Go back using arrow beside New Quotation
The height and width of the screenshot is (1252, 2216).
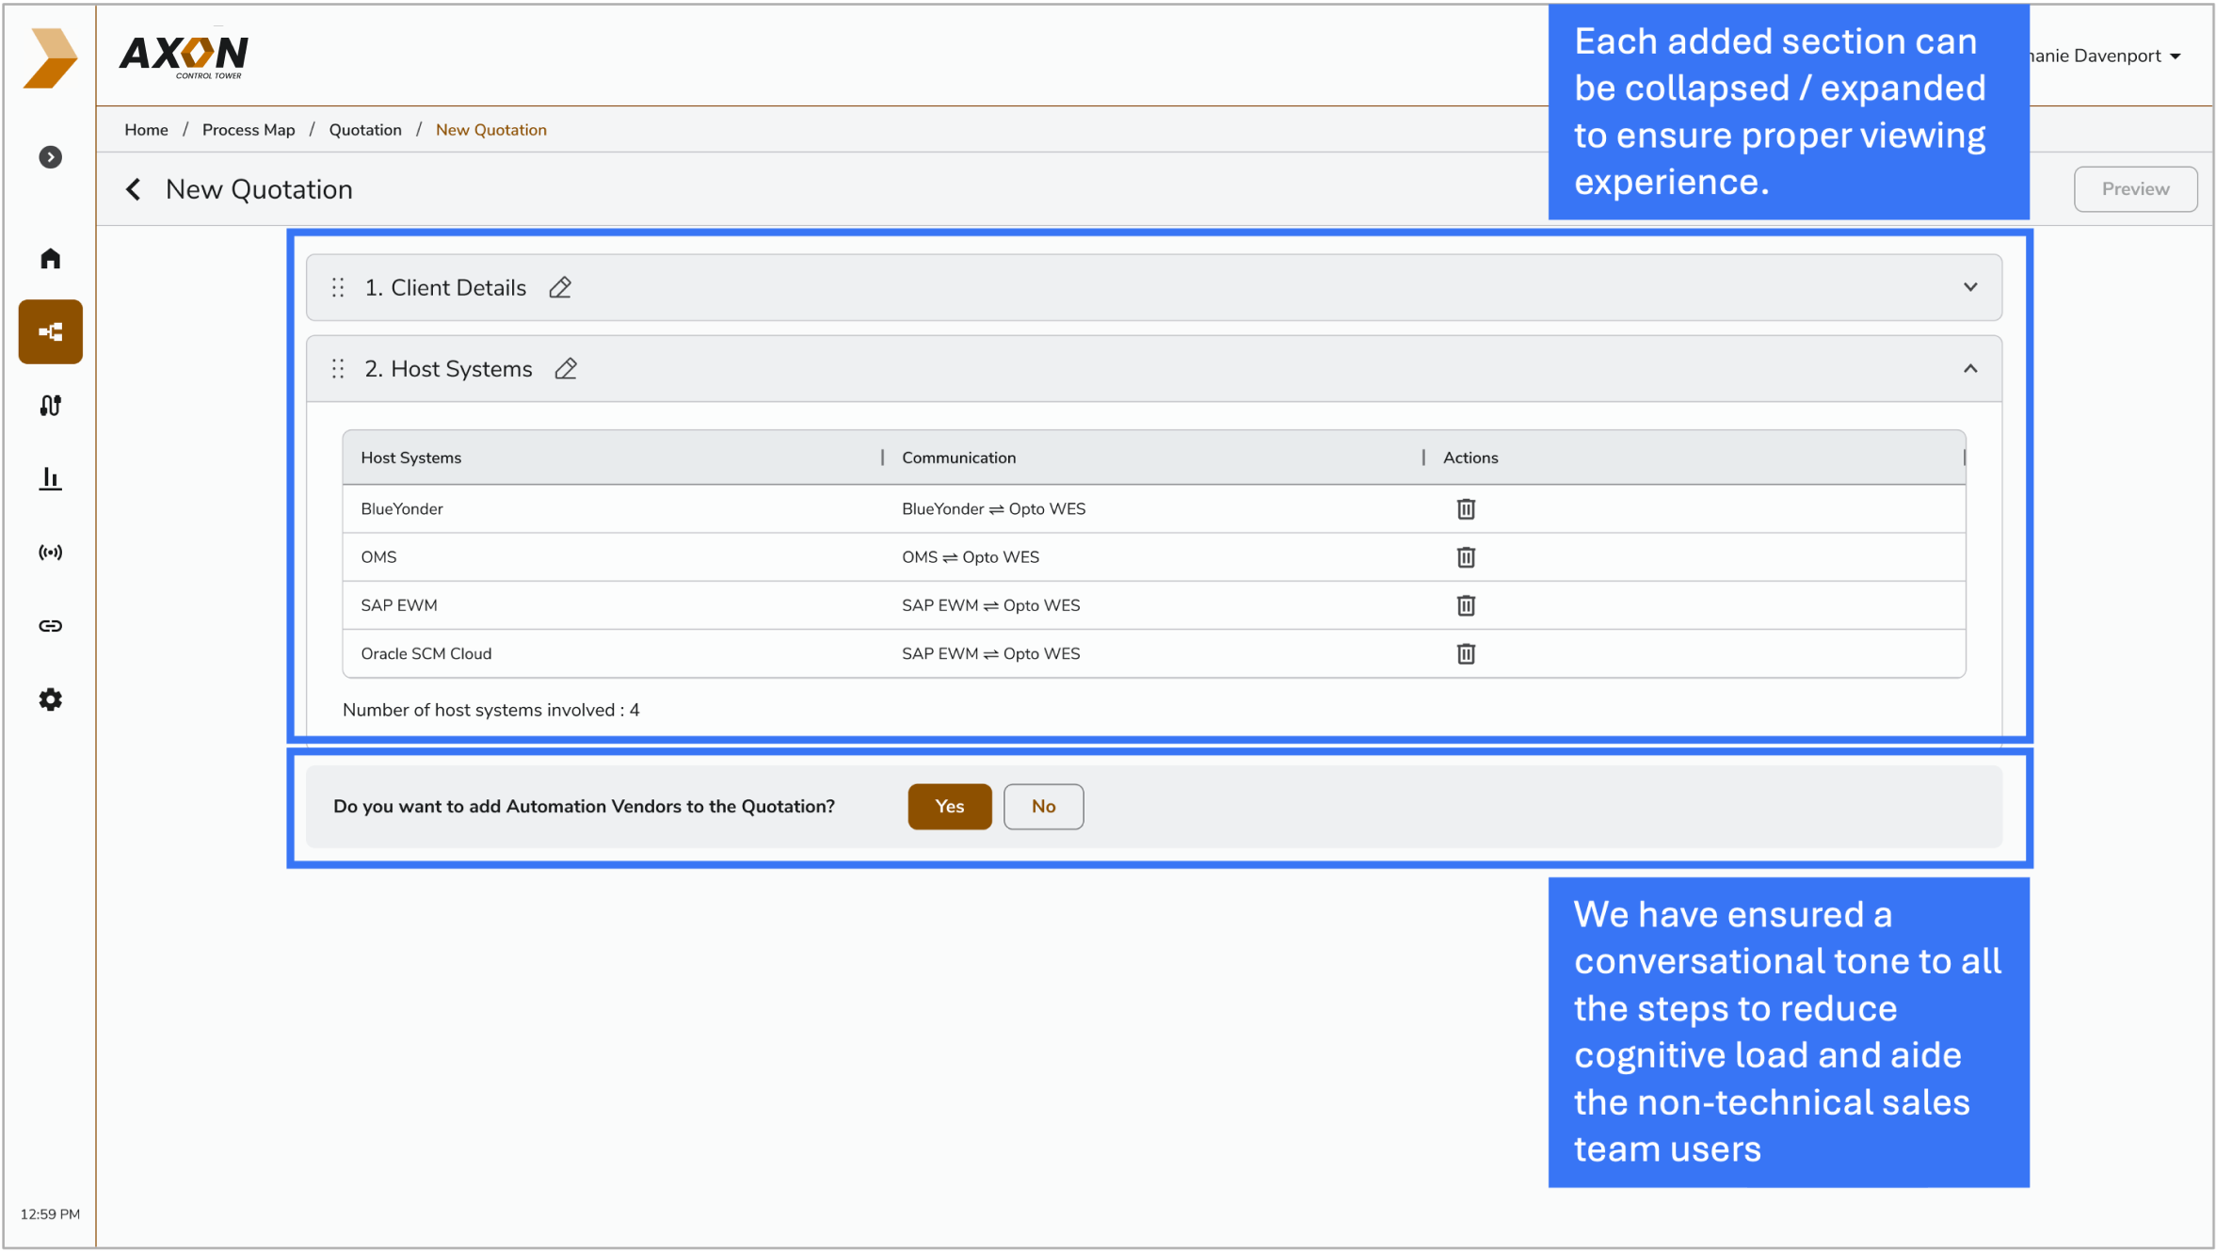click(134, 189)
